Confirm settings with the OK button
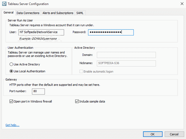Screen dimensions: 186x139 153,134
